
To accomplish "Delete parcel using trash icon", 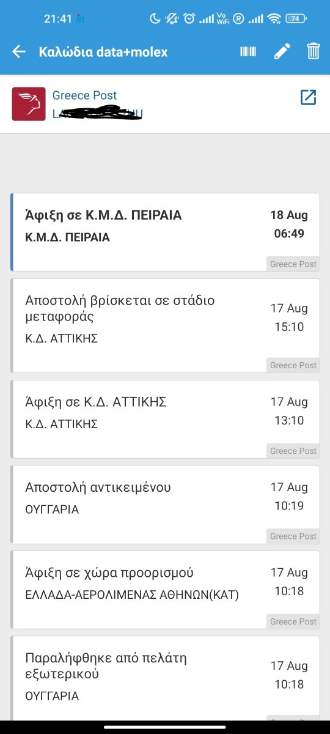I will [x=313, y=51].
